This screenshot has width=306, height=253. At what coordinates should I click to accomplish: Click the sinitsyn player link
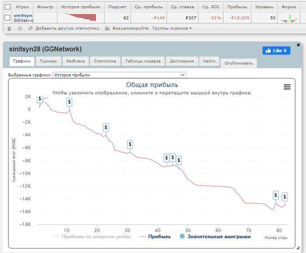[x=23, y=15]
